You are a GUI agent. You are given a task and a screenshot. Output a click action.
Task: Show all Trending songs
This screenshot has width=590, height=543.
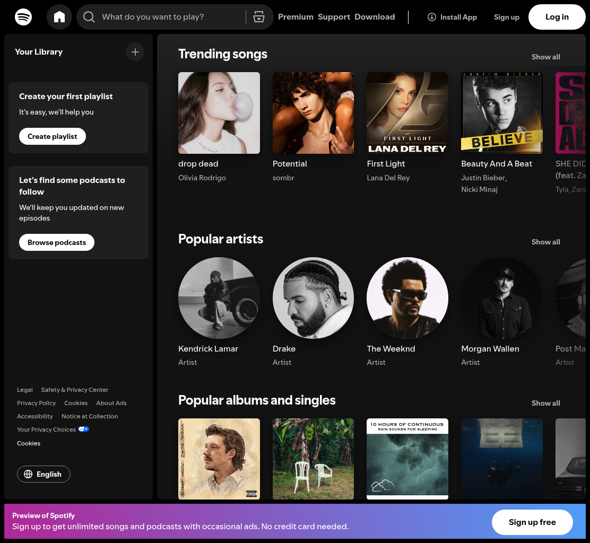click(x=545, y=57)
